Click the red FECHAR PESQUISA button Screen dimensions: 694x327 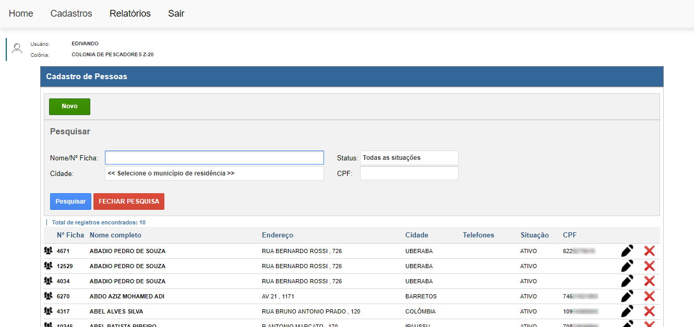[x=129, y=202]
